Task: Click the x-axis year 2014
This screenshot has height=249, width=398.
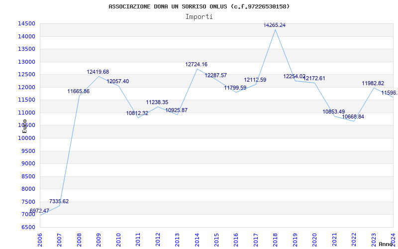Action: (197, 240)
